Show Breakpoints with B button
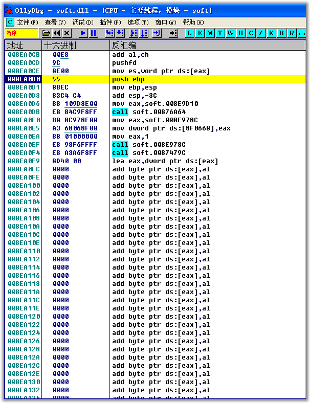Image resolution: width=310 pixels, height=403 pixels. [x=281, y=33]
